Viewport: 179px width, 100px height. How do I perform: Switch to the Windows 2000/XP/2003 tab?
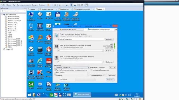[68, 29]
